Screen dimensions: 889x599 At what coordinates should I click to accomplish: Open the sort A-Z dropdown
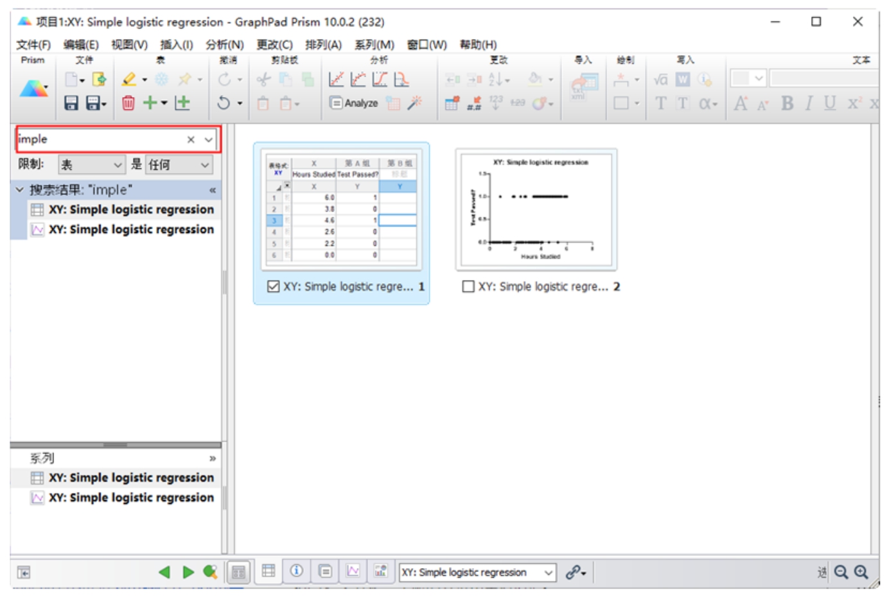pos(499,79)
